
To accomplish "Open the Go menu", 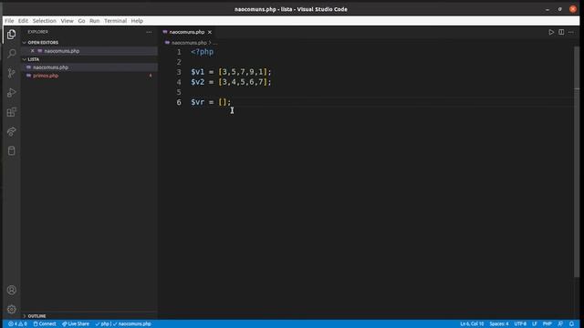I will pyautogui.click(x=81, y=21).
